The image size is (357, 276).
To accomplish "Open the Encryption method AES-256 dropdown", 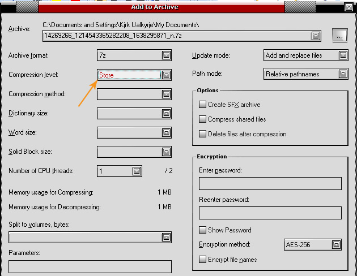I will pos(335,245).
